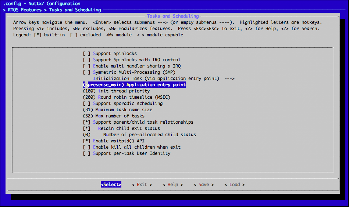
Task: Disable Support parent/child task relationships
Action: click(86, 122)
